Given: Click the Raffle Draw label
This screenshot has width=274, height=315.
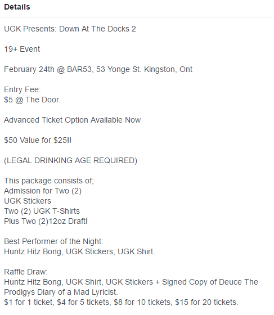Looking at the screenshot, I should click(x=26, y=272).
